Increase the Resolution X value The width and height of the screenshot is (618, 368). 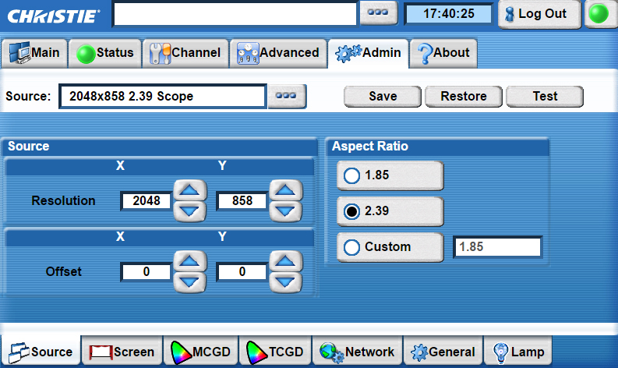(189, 190)
